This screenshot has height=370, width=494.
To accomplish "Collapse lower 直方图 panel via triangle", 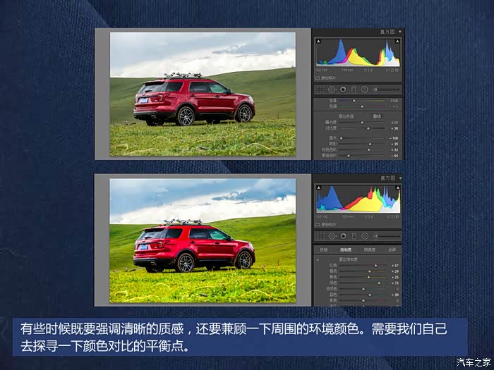I will pos(400,178).
